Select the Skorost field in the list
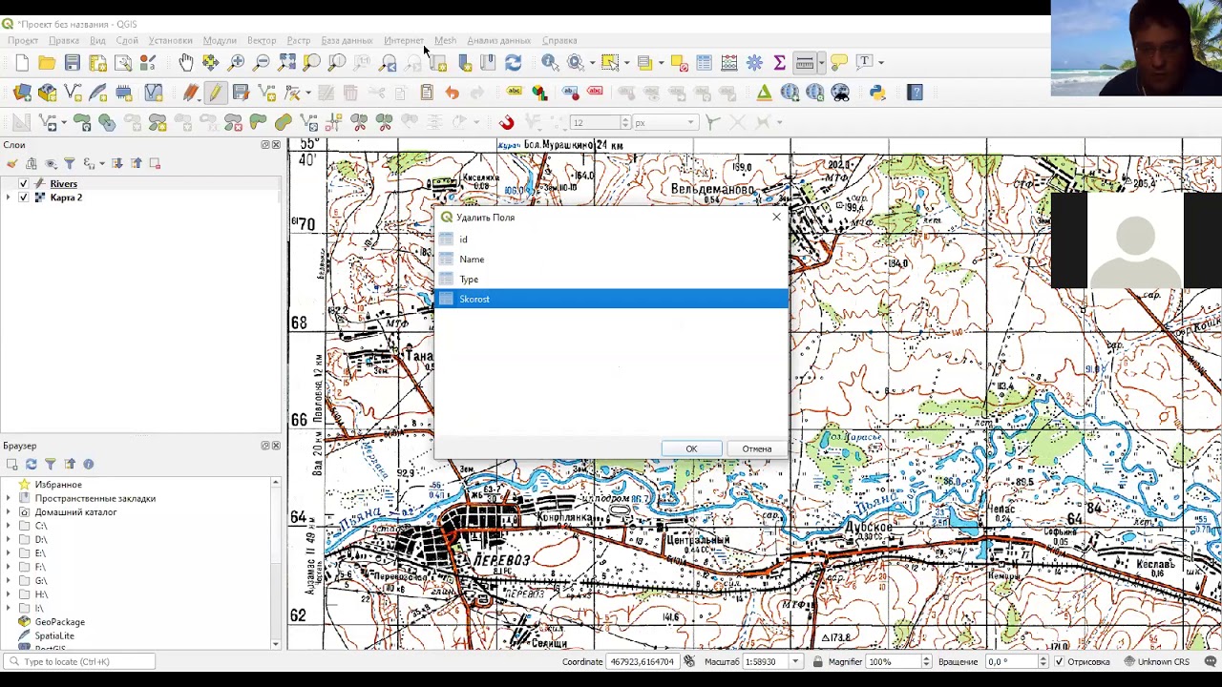Viewport: 1222px width, 687px height. 612,300
